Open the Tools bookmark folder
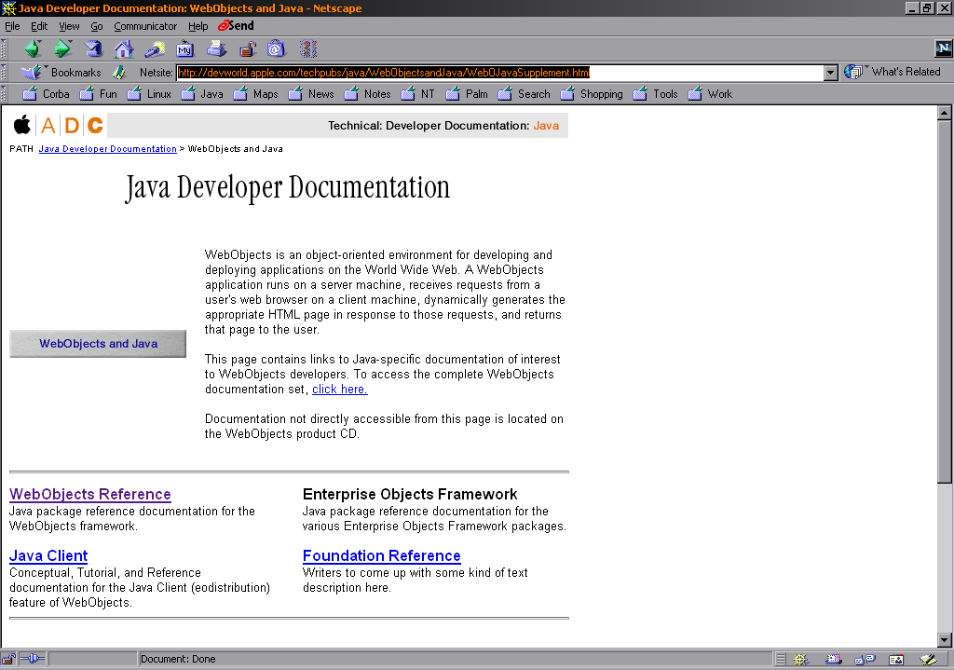954x670 pixels. 656,94
